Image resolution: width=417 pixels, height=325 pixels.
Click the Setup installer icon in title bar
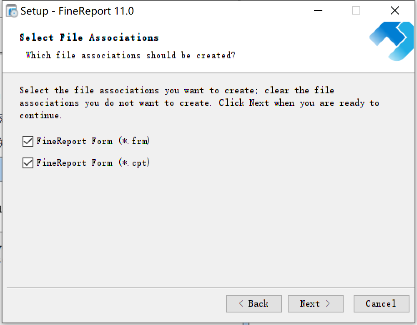12,11
